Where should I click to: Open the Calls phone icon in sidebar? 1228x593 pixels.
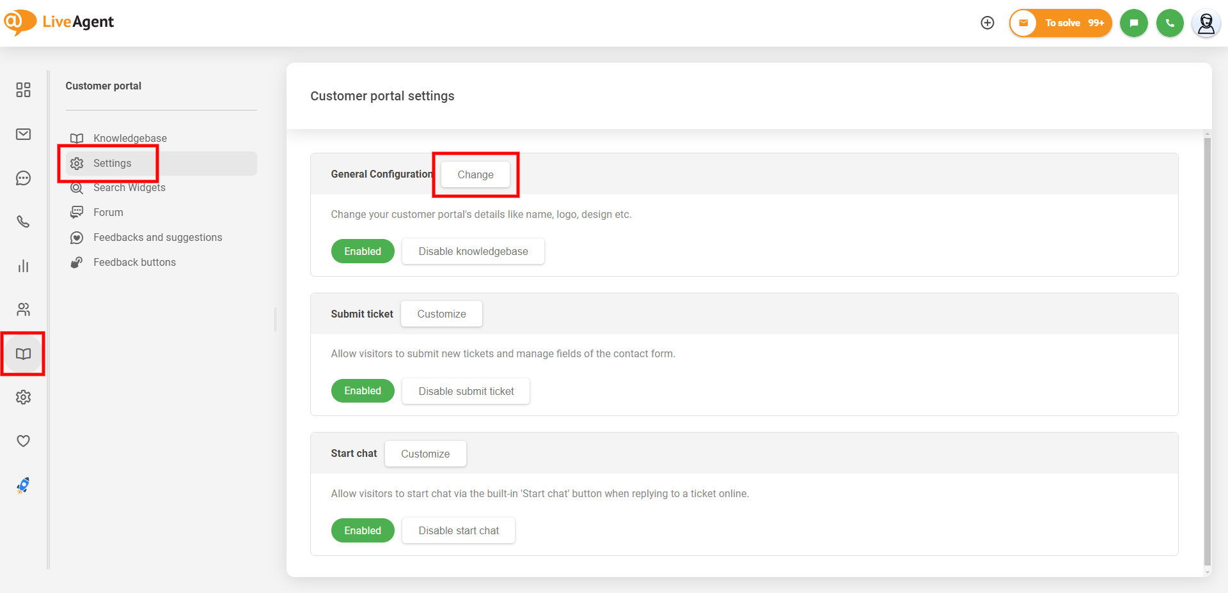tap(24, 222)
